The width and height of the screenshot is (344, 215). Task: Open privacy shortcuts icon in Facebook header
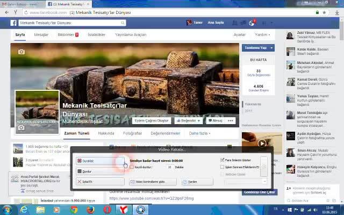(x=264, y=23)
